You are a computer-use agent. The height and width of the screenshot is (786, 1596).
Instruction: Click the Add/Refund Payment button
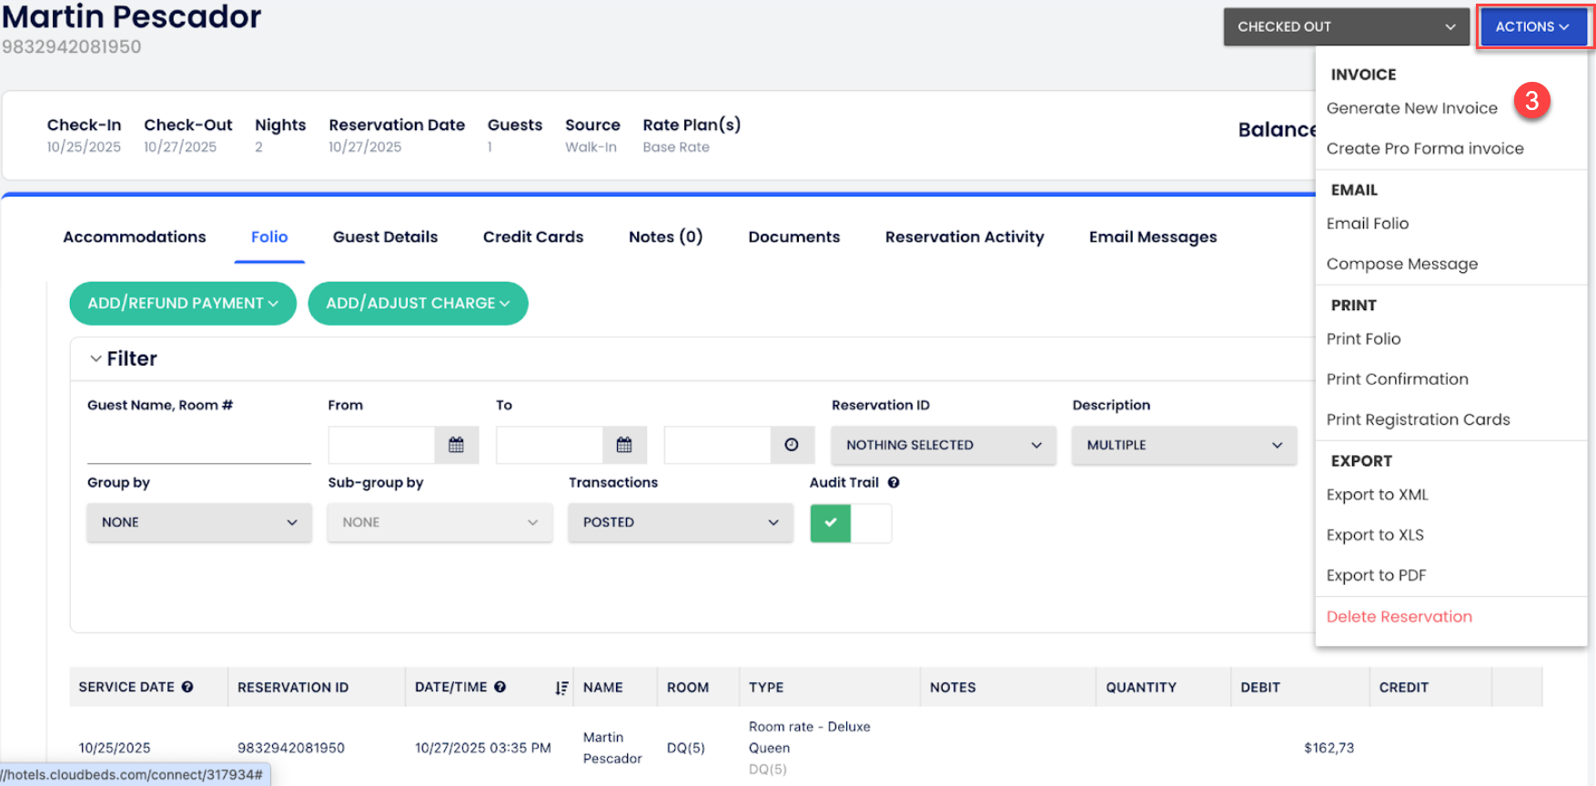[183, 303]
